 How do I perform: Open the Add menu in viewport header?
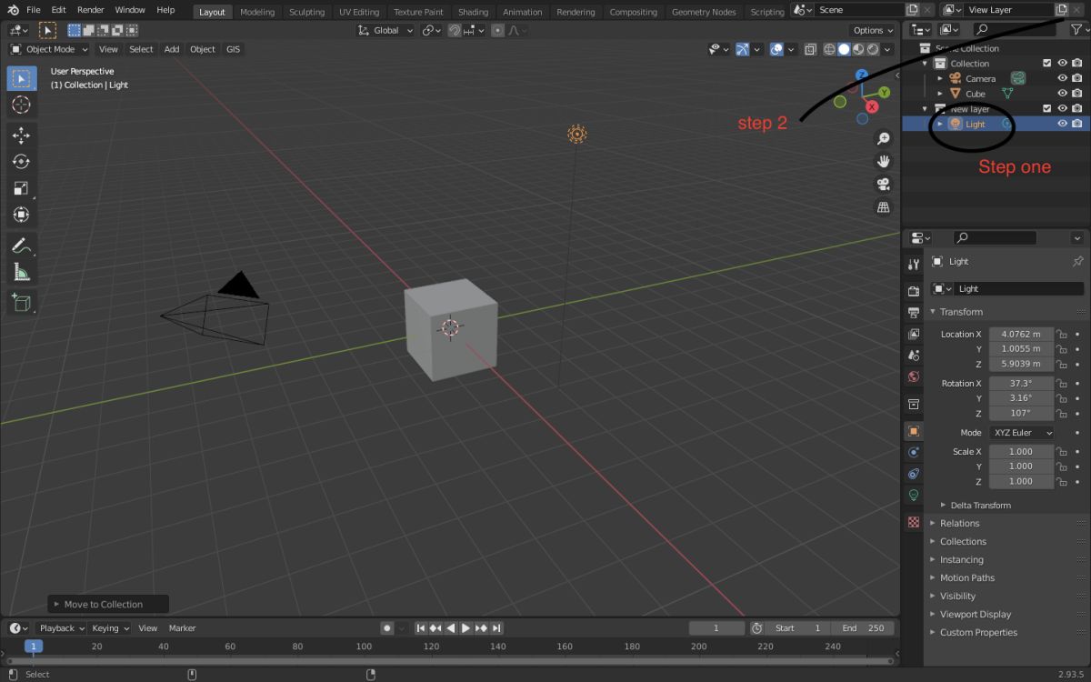(172, 49)
